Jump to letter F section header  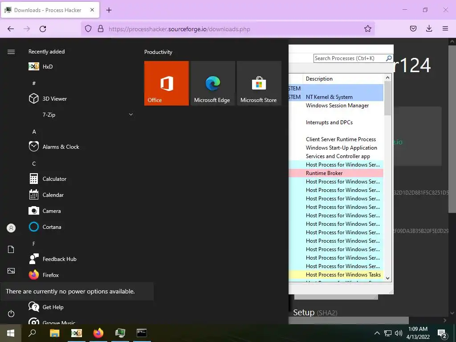(x=34, y=244)
